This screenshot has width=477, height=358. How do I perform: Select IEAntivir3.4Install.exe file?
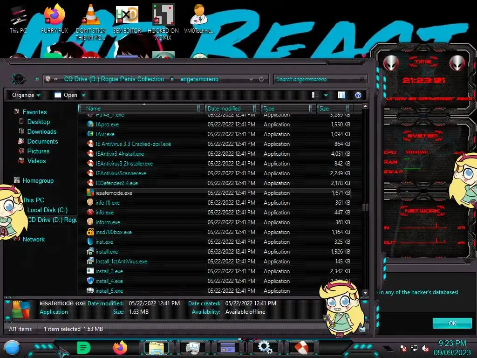[x=120, y=154]
